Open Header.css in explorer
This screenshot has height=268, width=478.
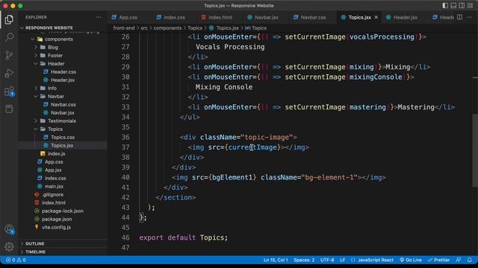click(63, 72)
